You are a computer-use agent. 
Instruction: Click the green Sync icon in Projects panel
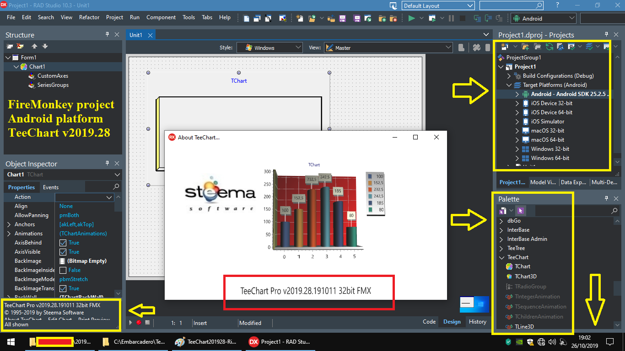pyautogui.click(x=549, y=46)
